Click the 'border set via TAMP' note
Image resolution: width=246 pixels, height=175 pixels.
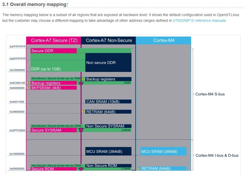coord(56,78)
